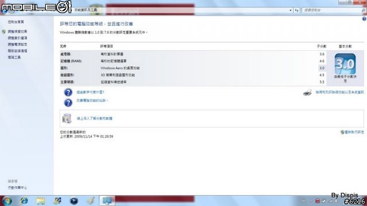This screenshot has width=367, height=206.
Task: Open 調整索引選項 sidebar link
Action: click(x=17, y=38)
